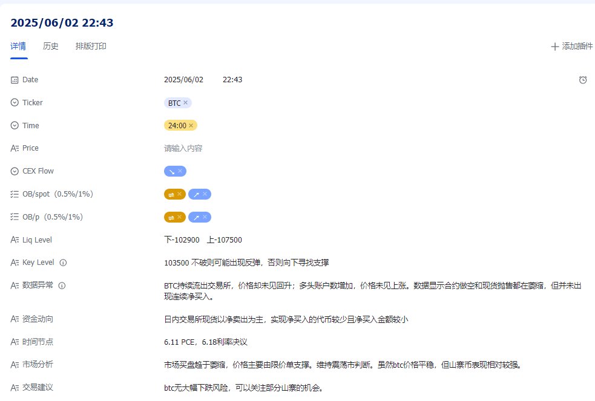Click the CEX Flow field label
Image resolution: width=595 pixels, height=401 pixels.
pos(38,171)
